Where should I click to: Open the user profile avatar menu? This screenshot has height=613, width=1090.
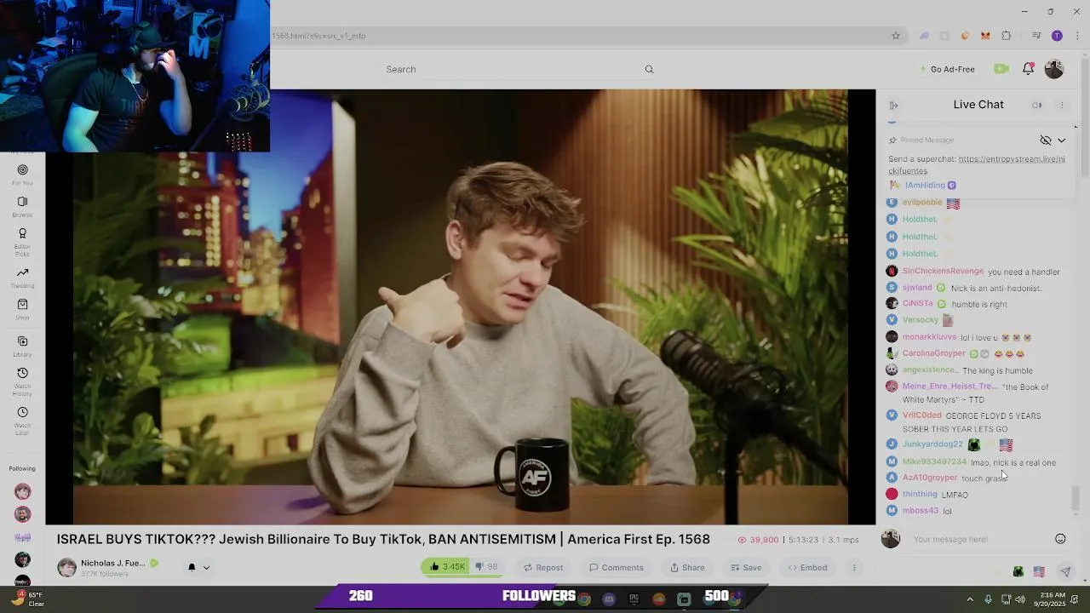click(1054, 69)
